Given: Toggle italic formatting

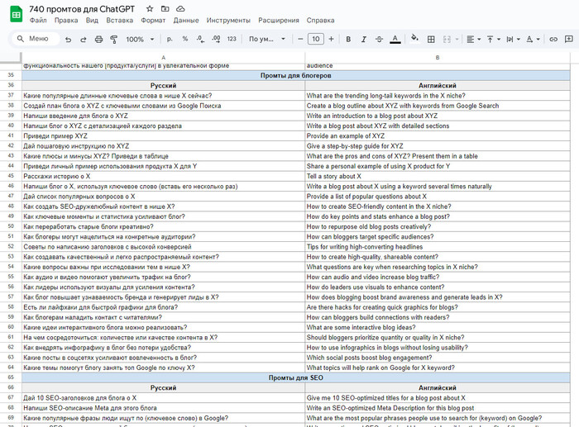Looking at the screenshot, I should pyautogui.click(x=364, y=39).
